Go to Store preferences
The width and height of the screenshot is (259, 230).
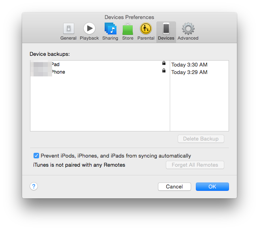[128, 32]
